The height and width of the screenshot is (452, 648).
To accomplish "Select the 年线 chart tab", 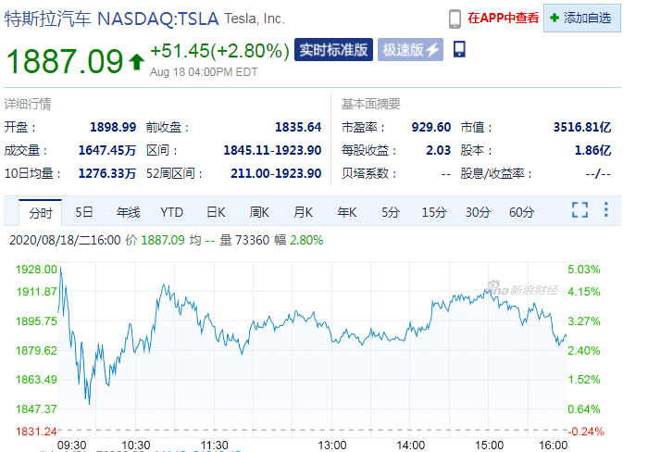I will tap(128, 212).
